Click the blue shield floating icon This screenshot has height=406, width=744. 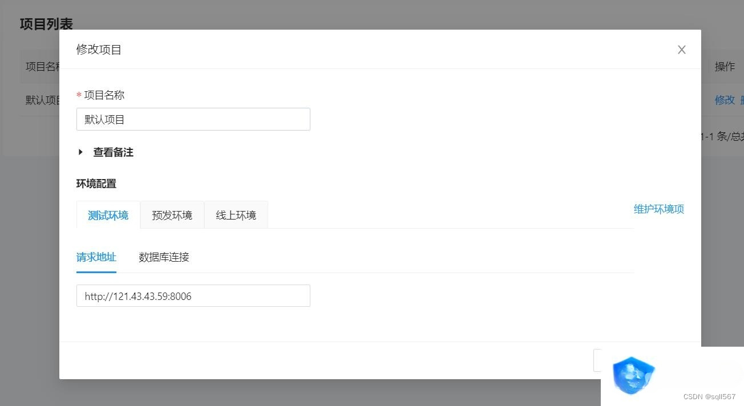point(633,375)
